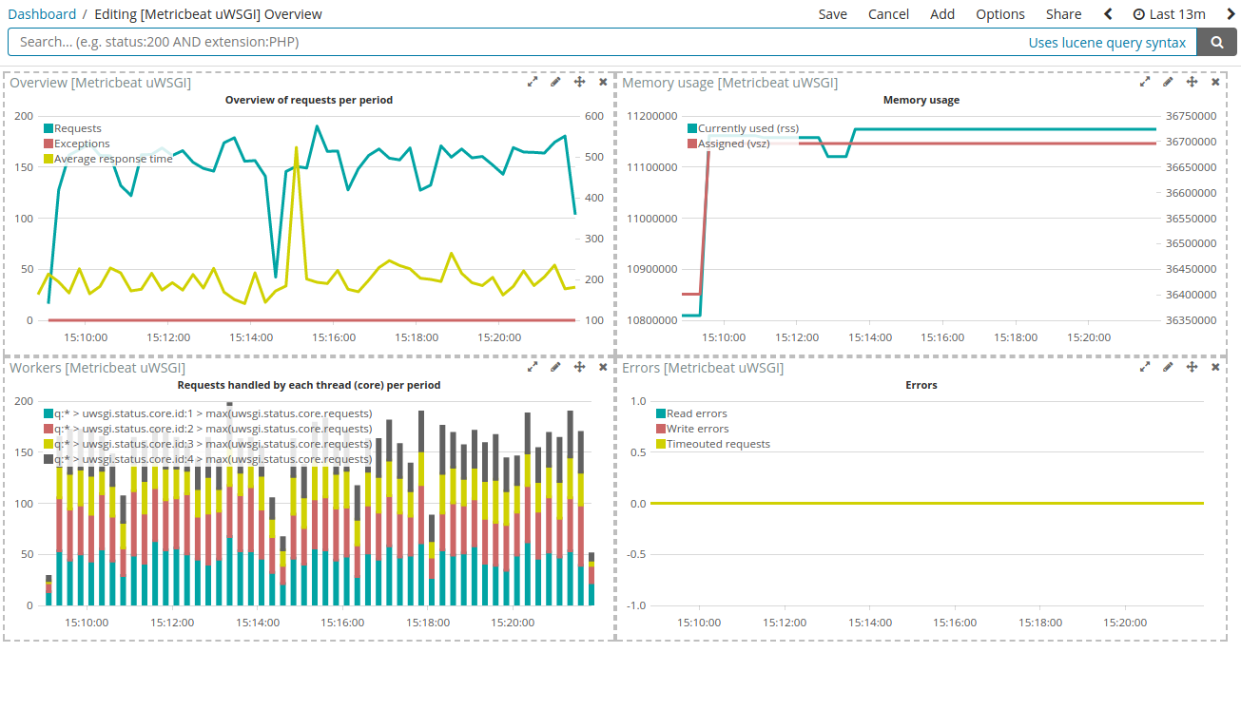The height and width of the screenshot is (710, 1241).
Task: Edit the Memory usage visualization with the pencil icon
Action: click(x=1168, y=82)
